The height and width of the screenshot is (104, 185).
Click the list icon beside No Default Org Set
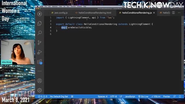pos(72,96)
